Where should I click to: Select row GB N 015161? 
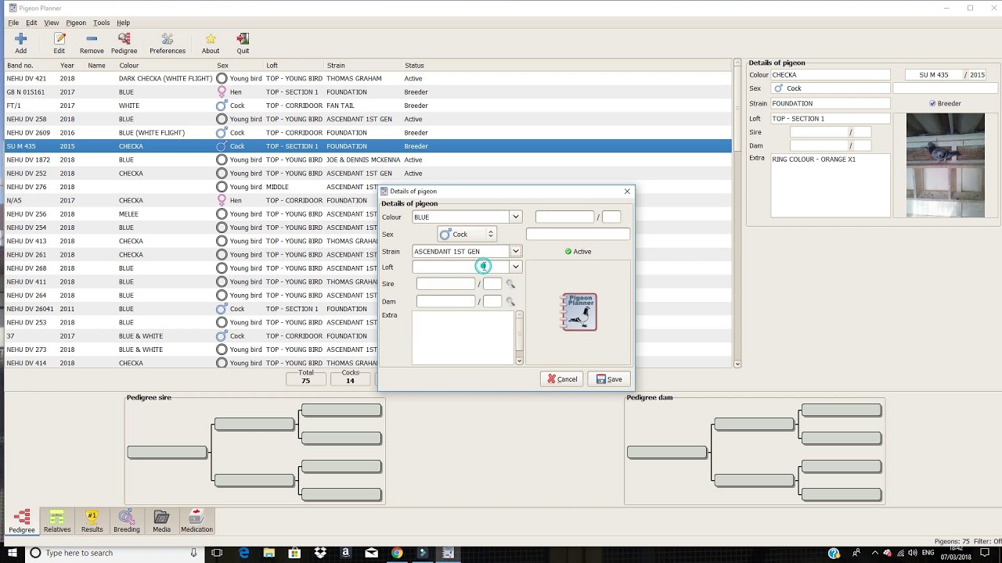coord(368,92)
